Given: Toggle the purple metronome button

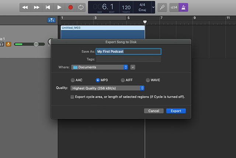Looking at the screenshot, I should click(x=183, y=7).
